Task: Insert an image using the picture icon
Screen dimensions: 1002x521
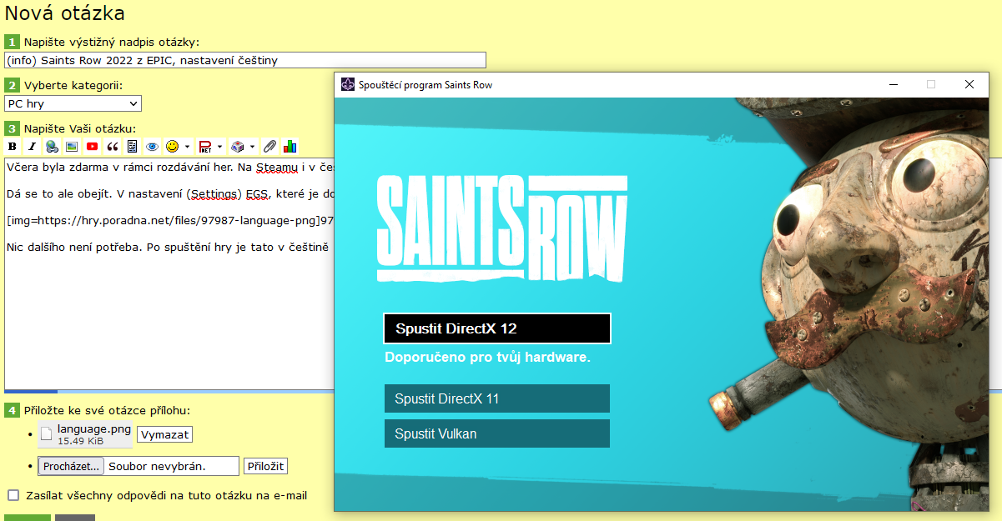Action: click(x=72, y=147)
